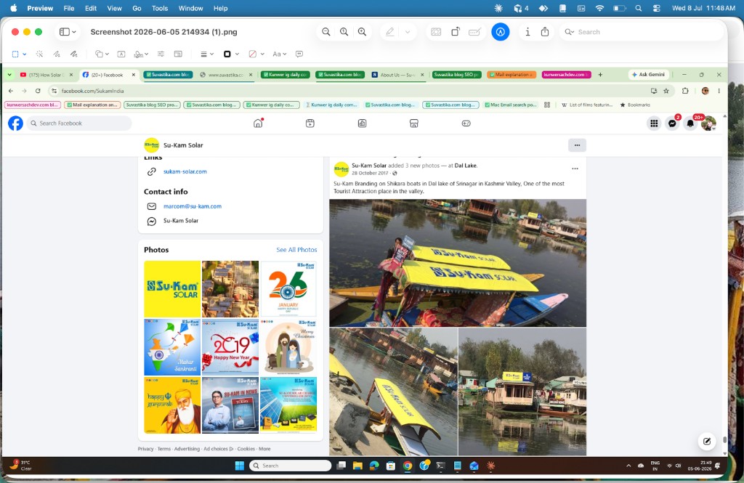Click Ask Gemini button in the image
The height and width of the screenshot is (483, 744).
[649, 75]
